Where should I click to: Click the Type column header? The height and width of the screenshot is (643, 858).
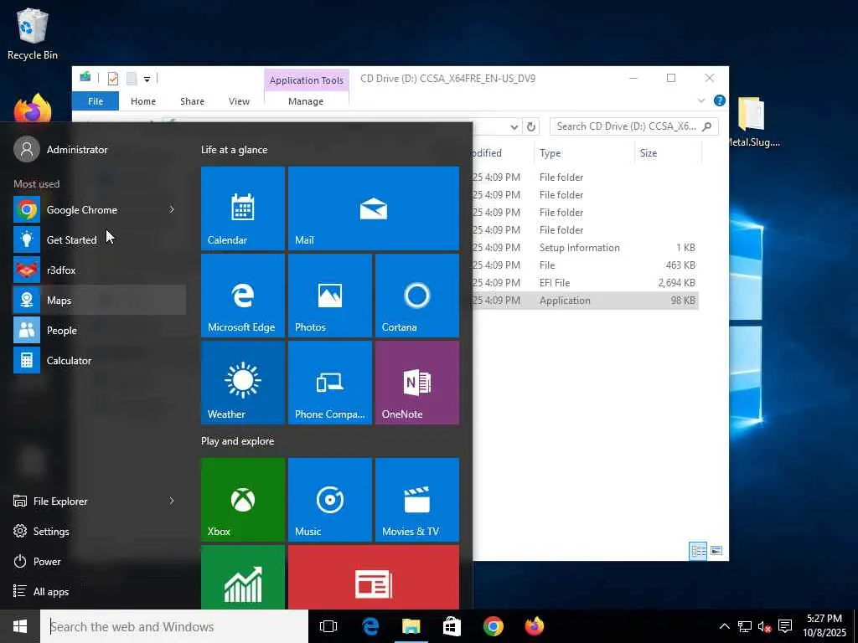[583, 153]
